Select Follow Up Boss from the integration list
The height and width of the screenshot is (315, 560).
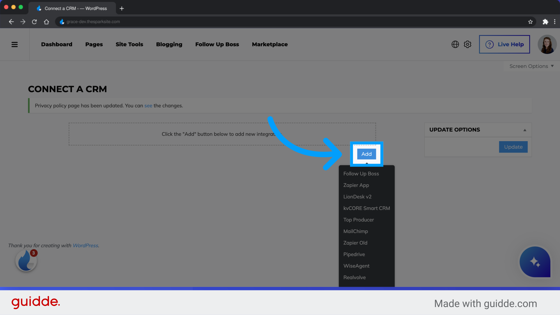(x=361, y=174)
